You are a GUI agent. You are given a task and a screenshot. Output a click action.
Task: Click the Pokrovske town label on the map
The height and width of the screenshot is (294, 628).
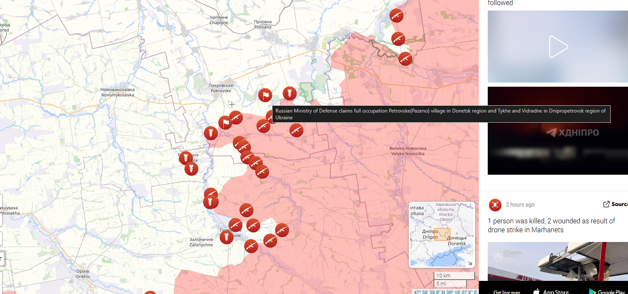[x=221, y=88]
